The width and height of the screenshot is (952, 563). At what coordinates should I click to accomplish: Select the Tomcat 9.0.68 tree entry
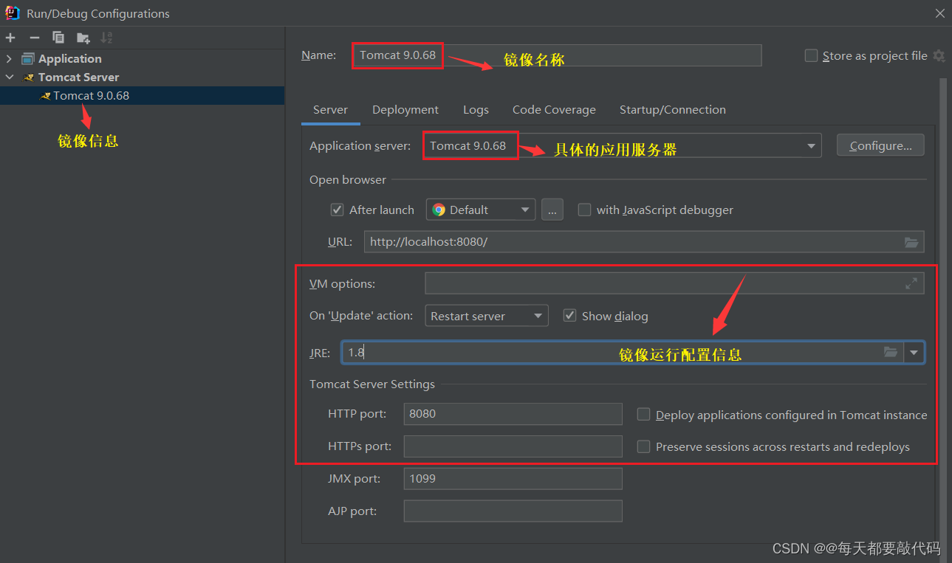tap(142, 95)
